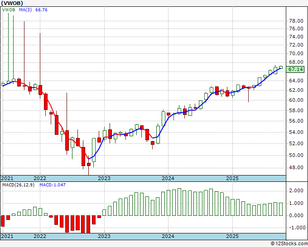The image size is (308, 247).
Task: Click the 1.000 MACD axis label
Action: pos(296,204)
